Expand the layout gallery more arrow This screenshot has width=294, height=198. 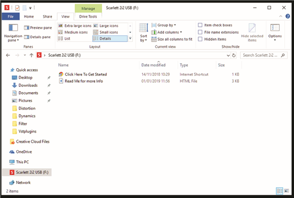(x=130, y=39)
